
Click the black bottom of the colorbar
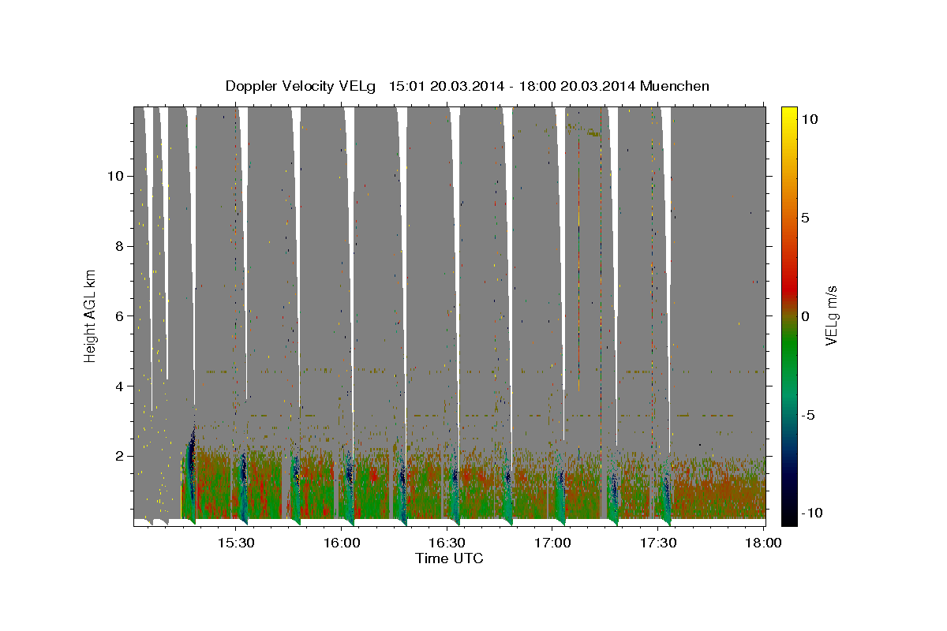[x=788, y=517]
